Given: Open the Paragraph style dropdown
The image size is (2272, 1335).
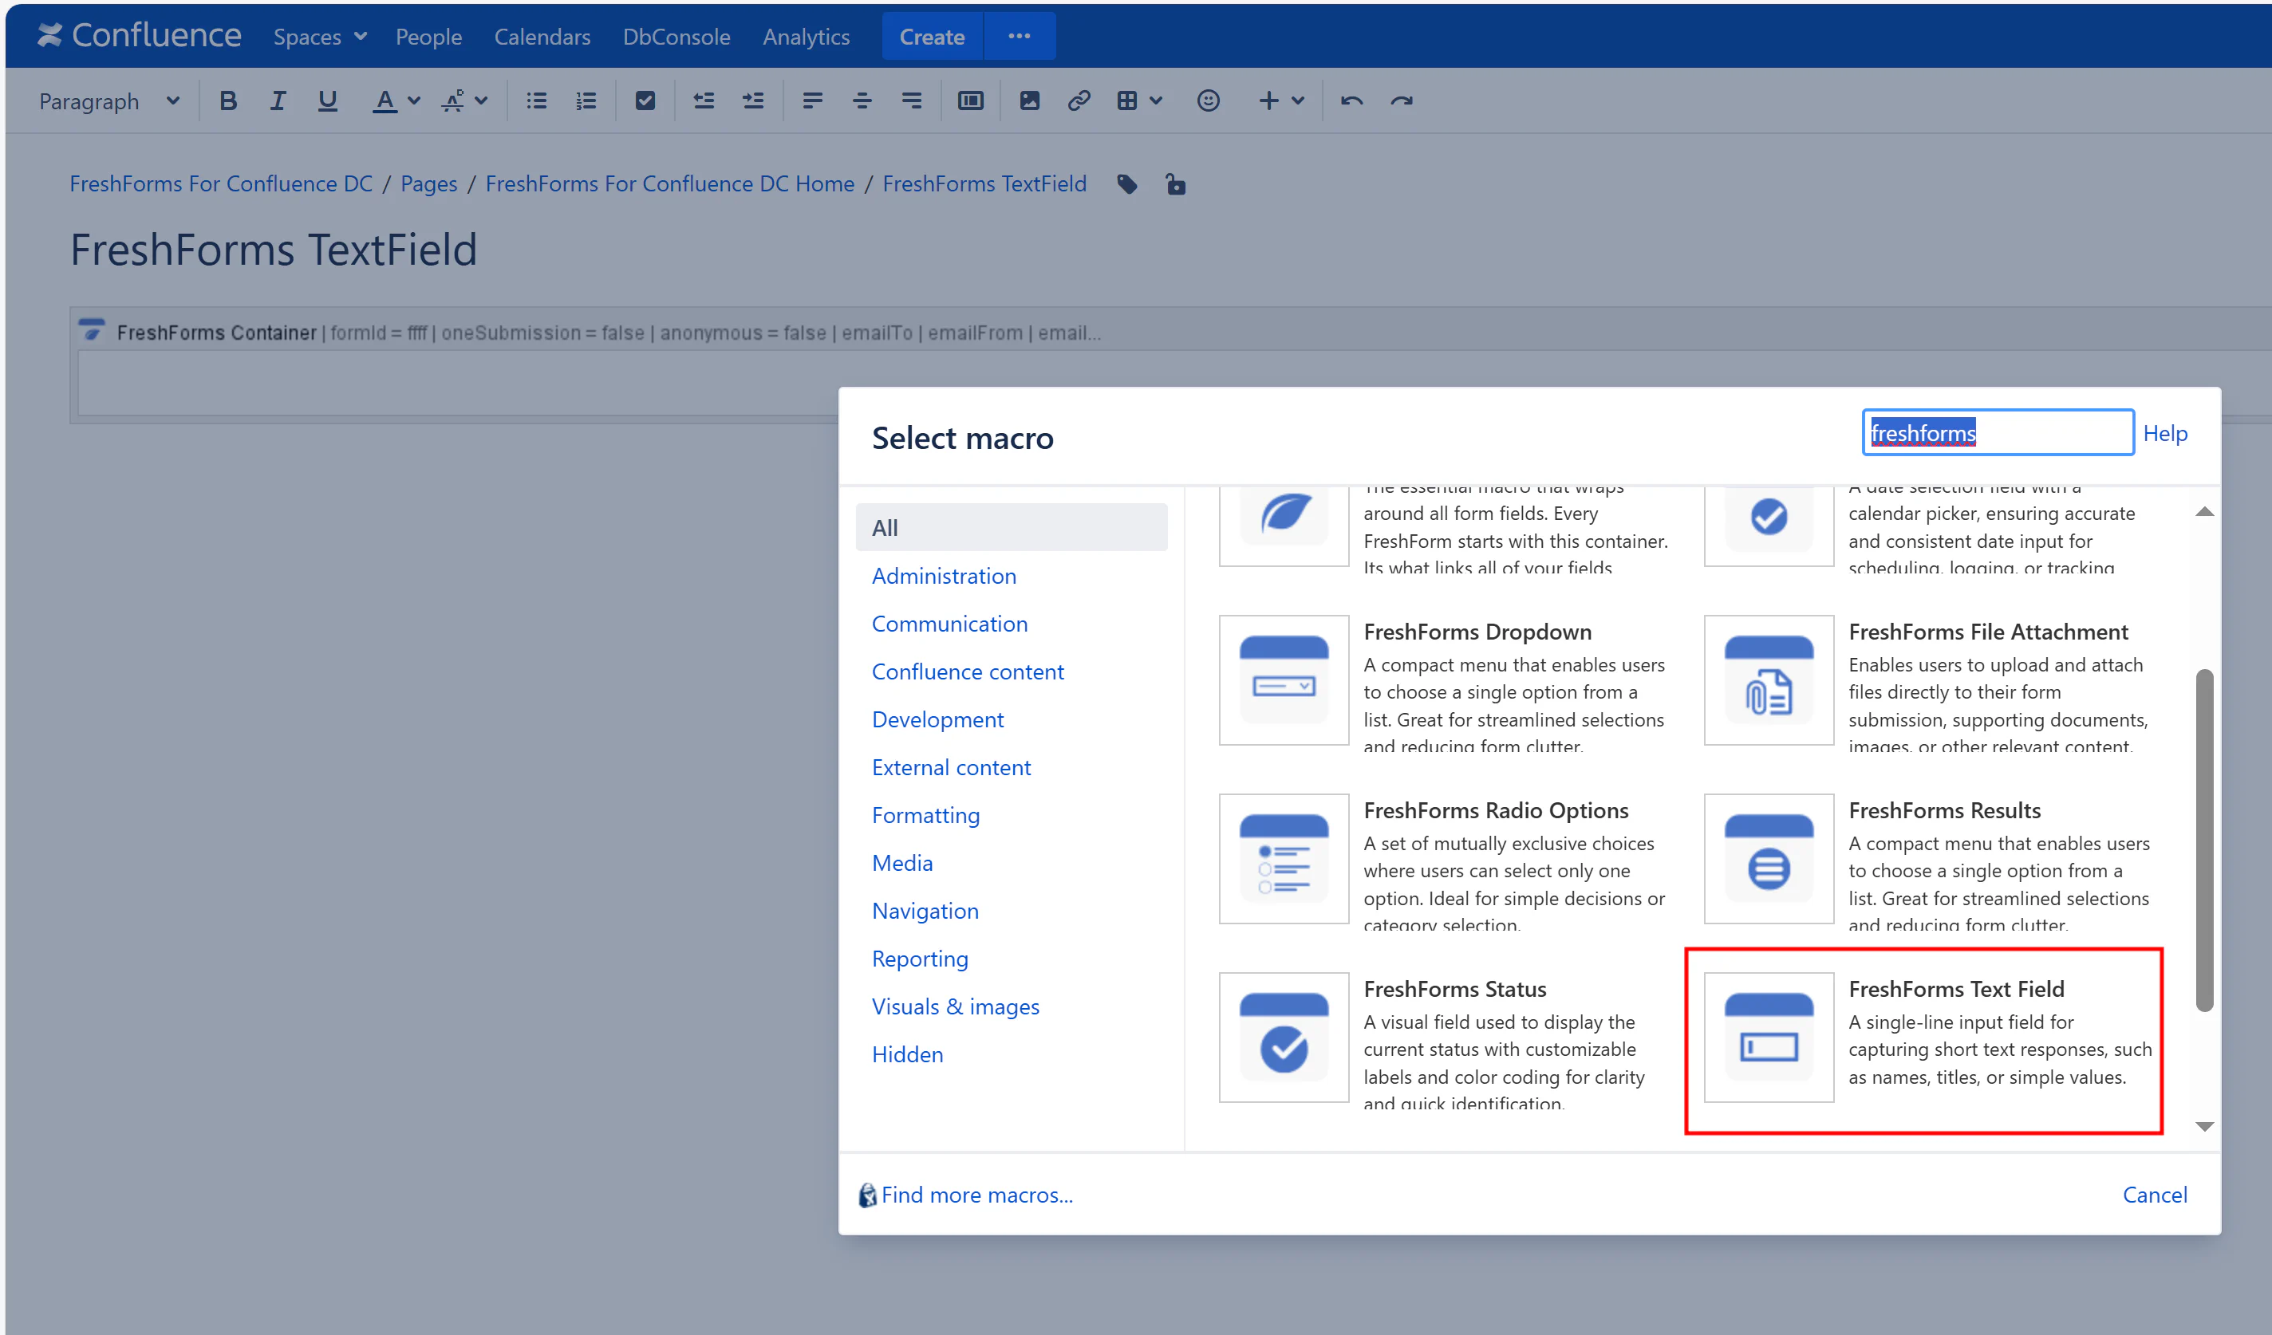Looking at the screenshot, I should pos(108,101).
